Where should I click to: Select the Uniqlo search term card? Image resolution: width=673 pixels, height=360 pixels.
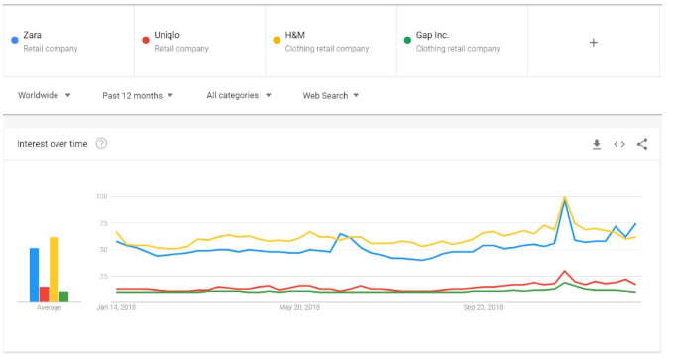(x=200, y=42)
